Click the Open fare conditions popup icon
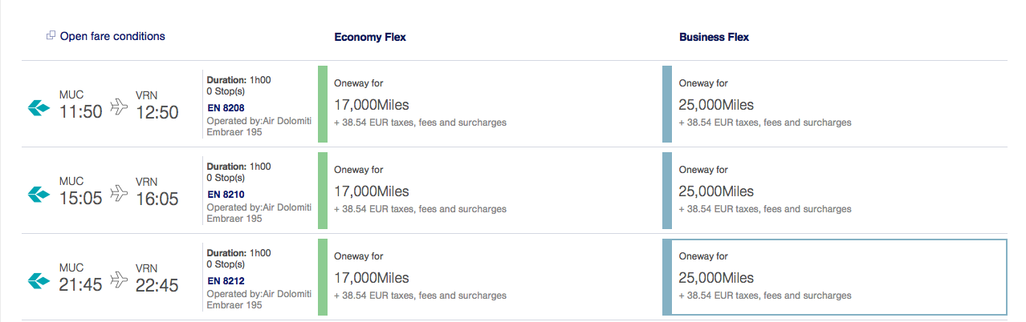 [x=51, y=36]
